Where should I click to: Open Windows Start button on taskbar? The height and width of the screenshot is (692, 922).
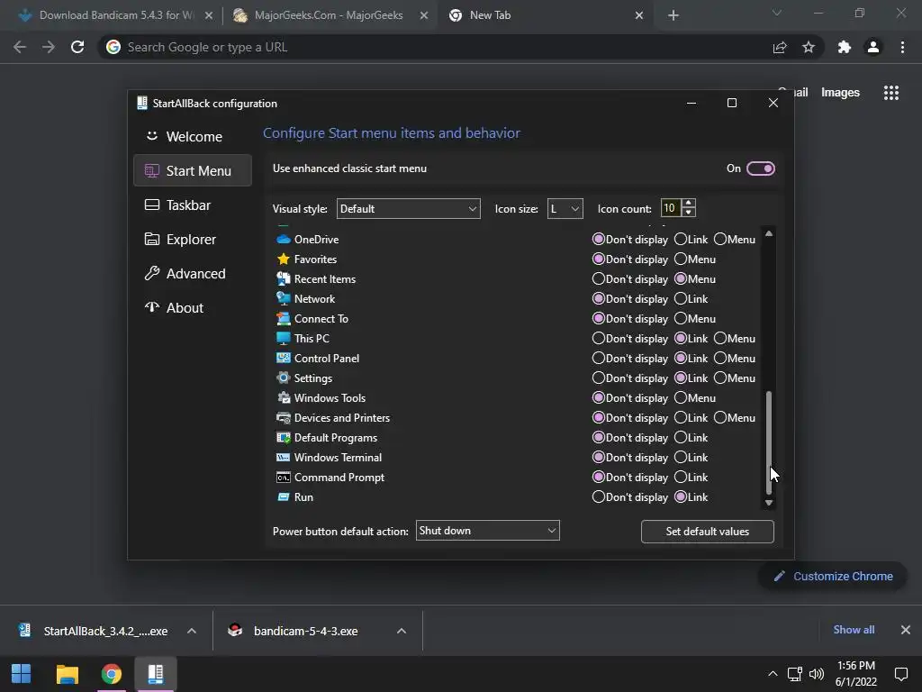(x=22, y=674)
